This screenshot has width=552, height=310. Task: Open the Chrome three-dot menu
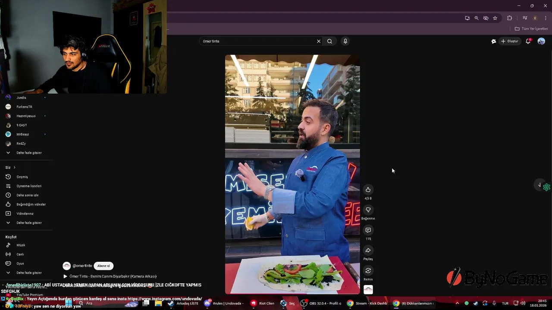pyautogui.click(x=546, y=18)
